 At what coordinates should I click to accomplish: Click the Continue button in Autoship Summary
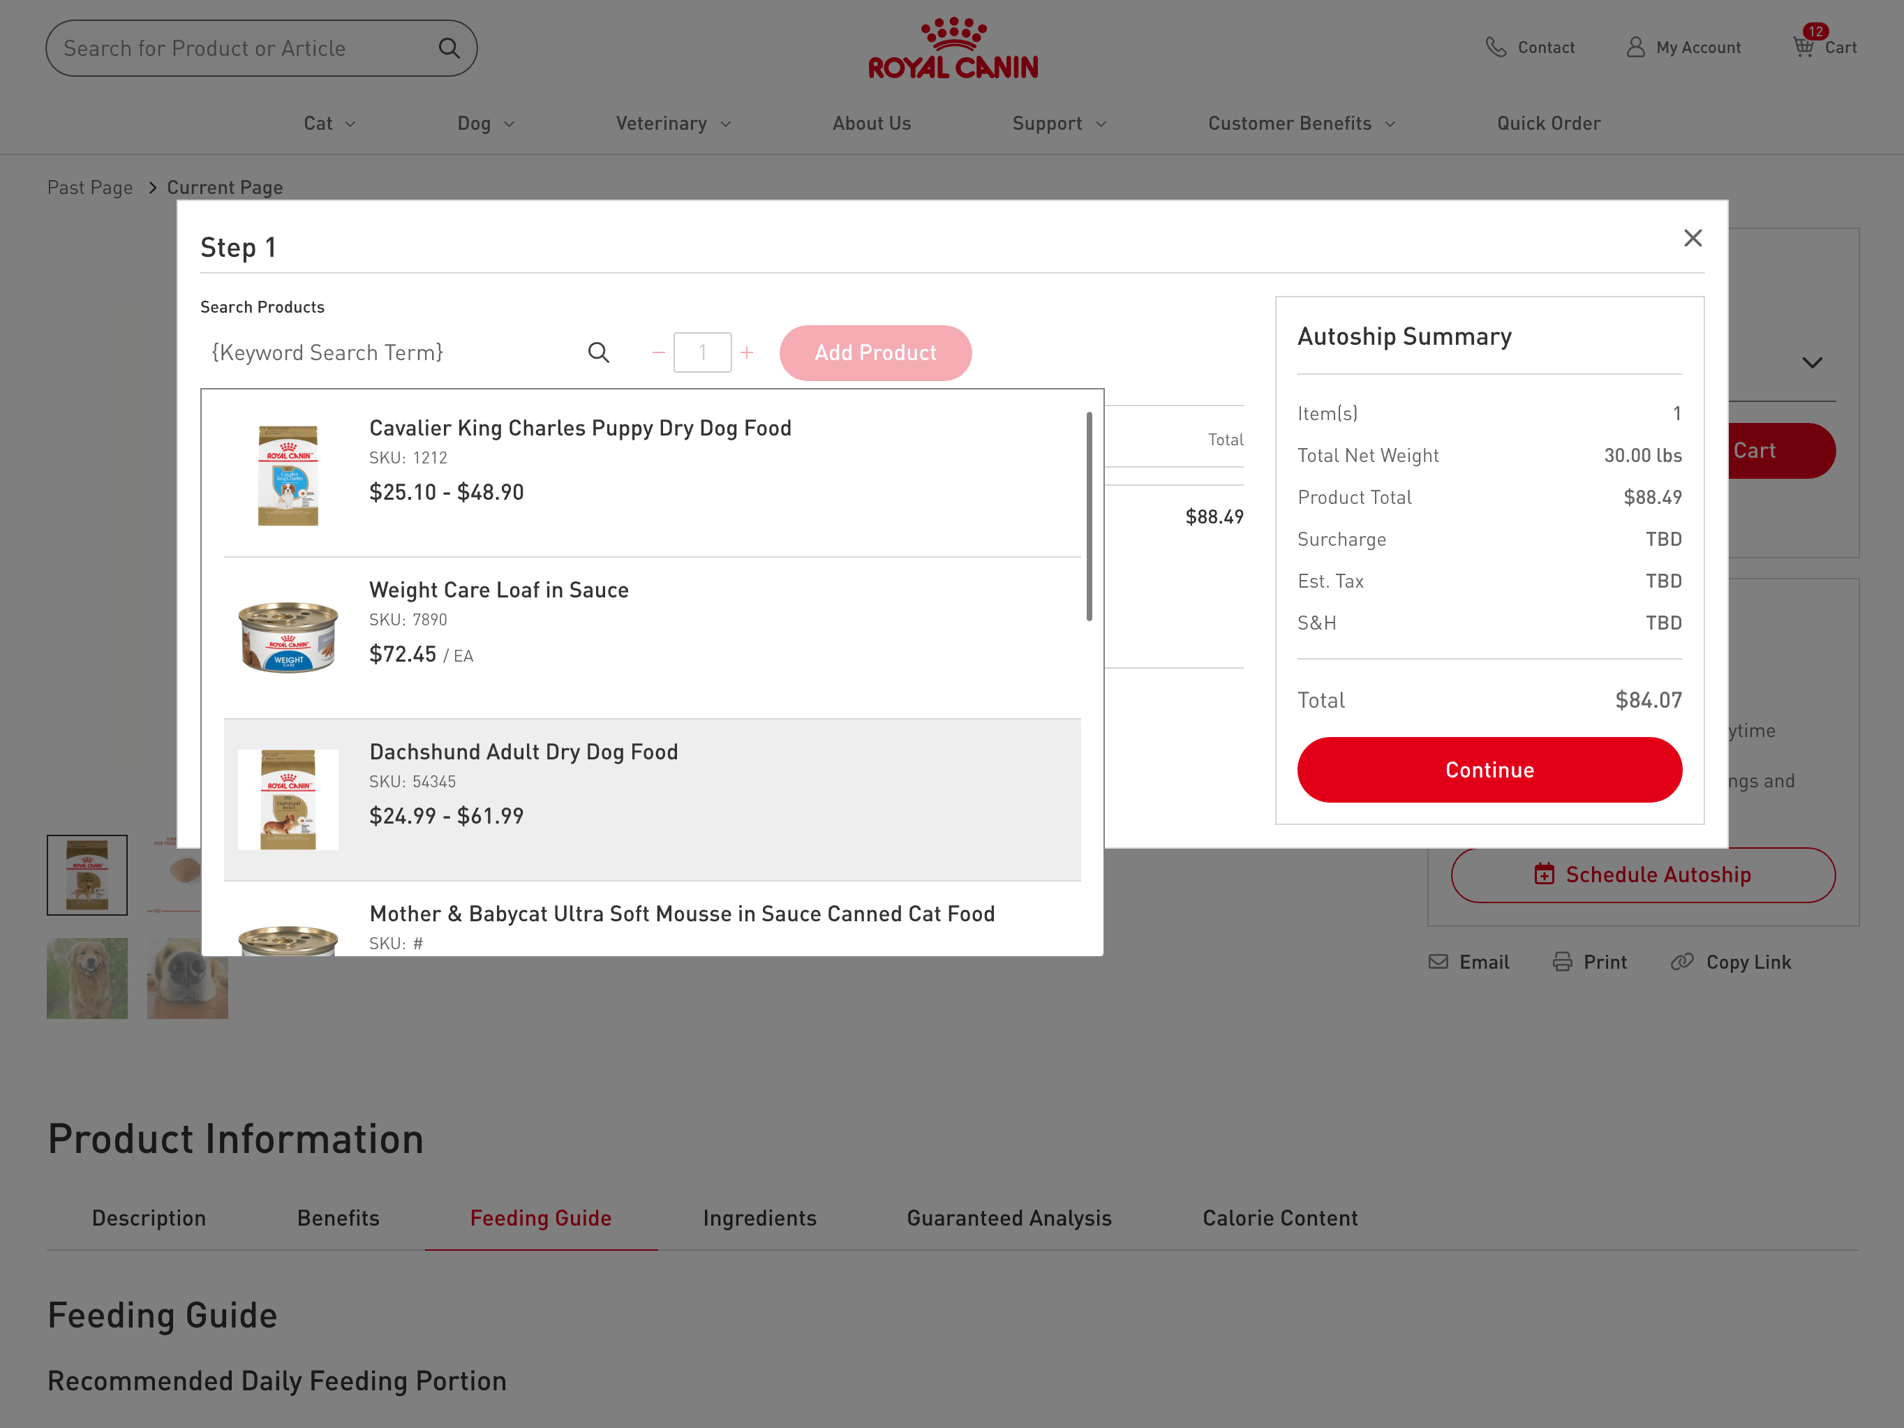click(1489, 770)
